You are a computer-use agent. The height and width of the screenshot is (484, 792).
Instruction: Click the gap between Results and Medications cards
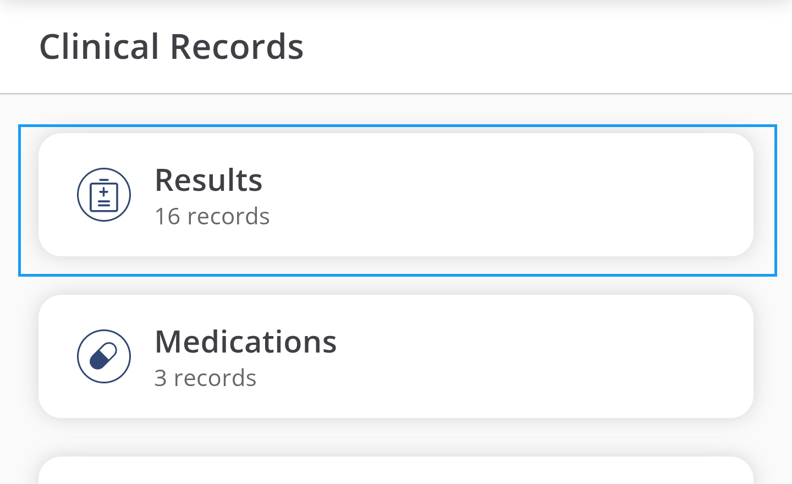tap(396, 285)
